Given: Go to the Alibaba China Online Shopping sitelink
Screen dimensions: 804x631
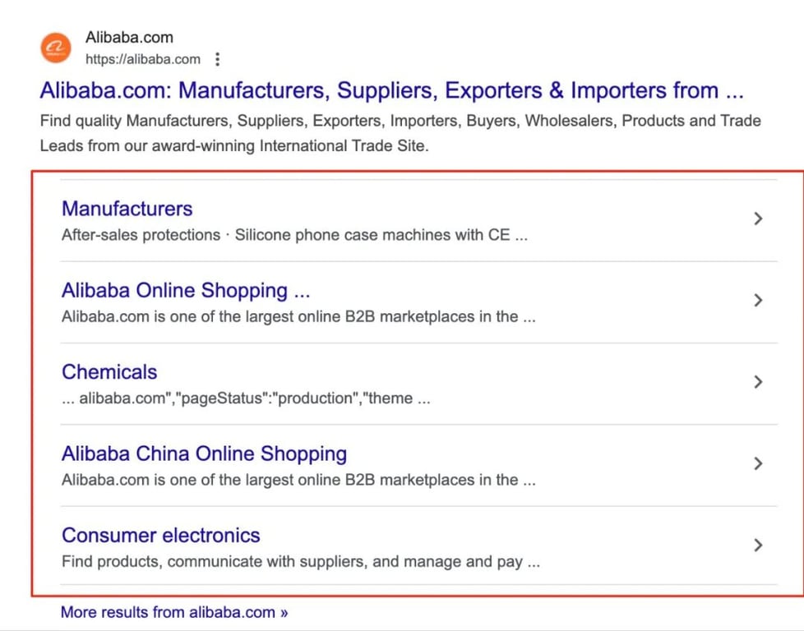Looking at the screenshot, I should coord(204,454).
